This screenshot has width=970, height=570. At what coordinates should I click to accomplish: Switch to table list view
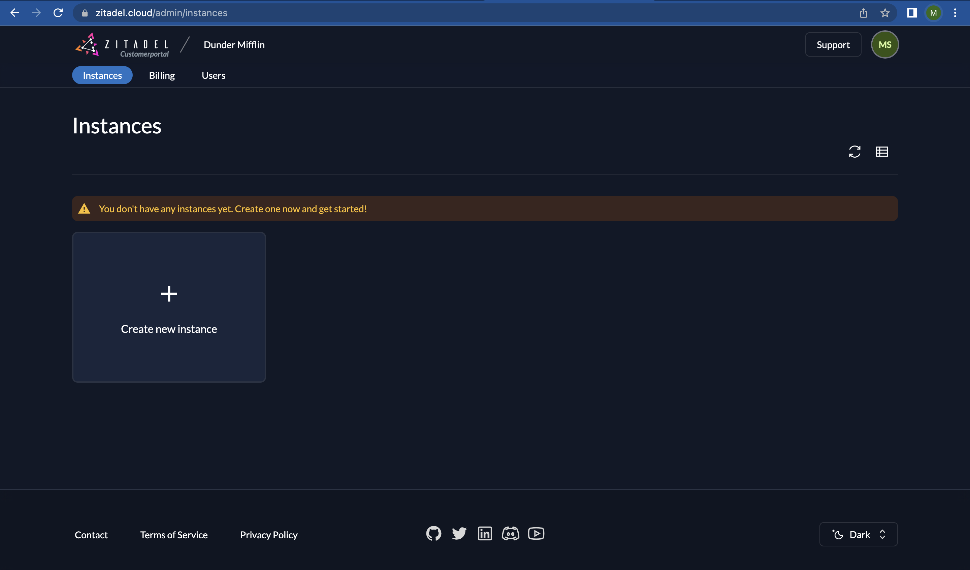(881, 151)
